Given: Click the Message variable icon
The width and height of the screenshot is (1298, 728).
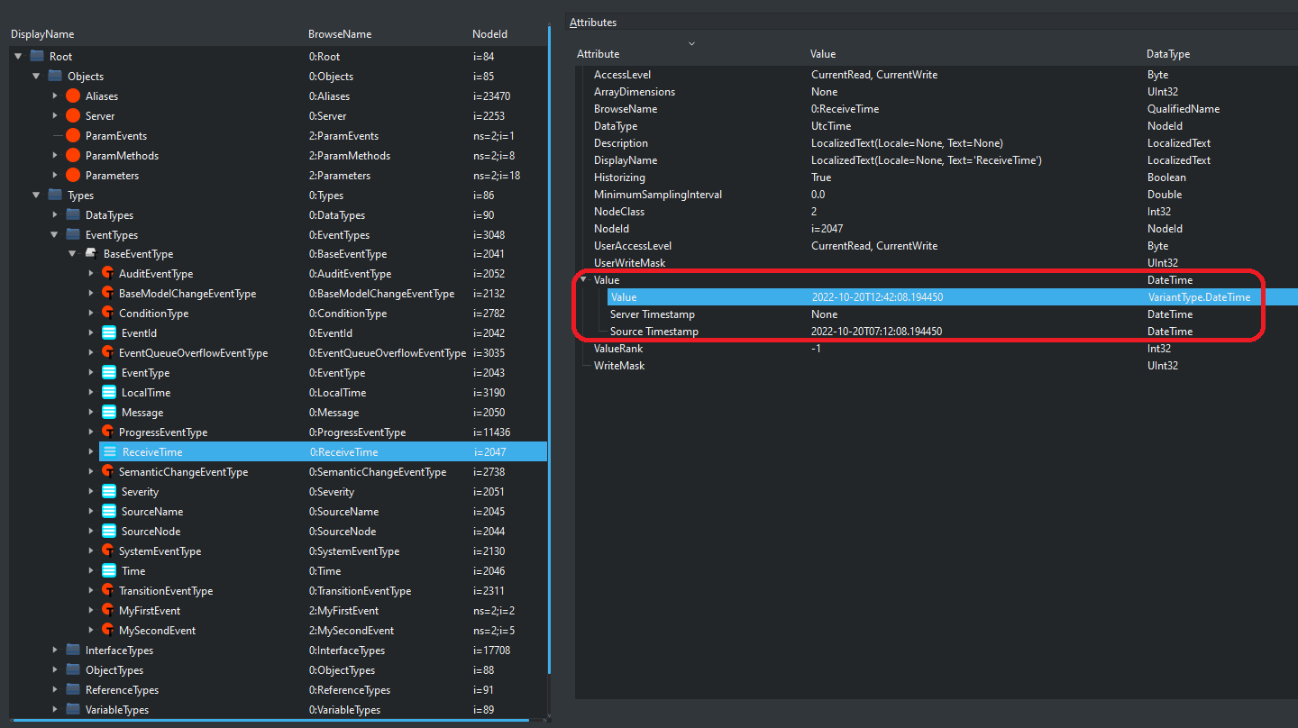Looking at the screenshot, I should pyautogui.click(x=109, y=413).
